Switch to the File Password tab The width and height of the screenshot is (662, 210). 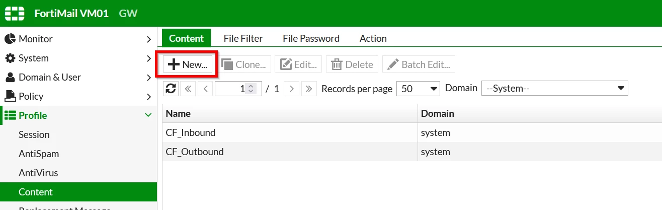(311, 38)
